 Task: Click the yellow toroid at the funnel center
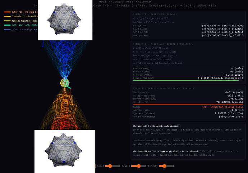click(65, 83)
